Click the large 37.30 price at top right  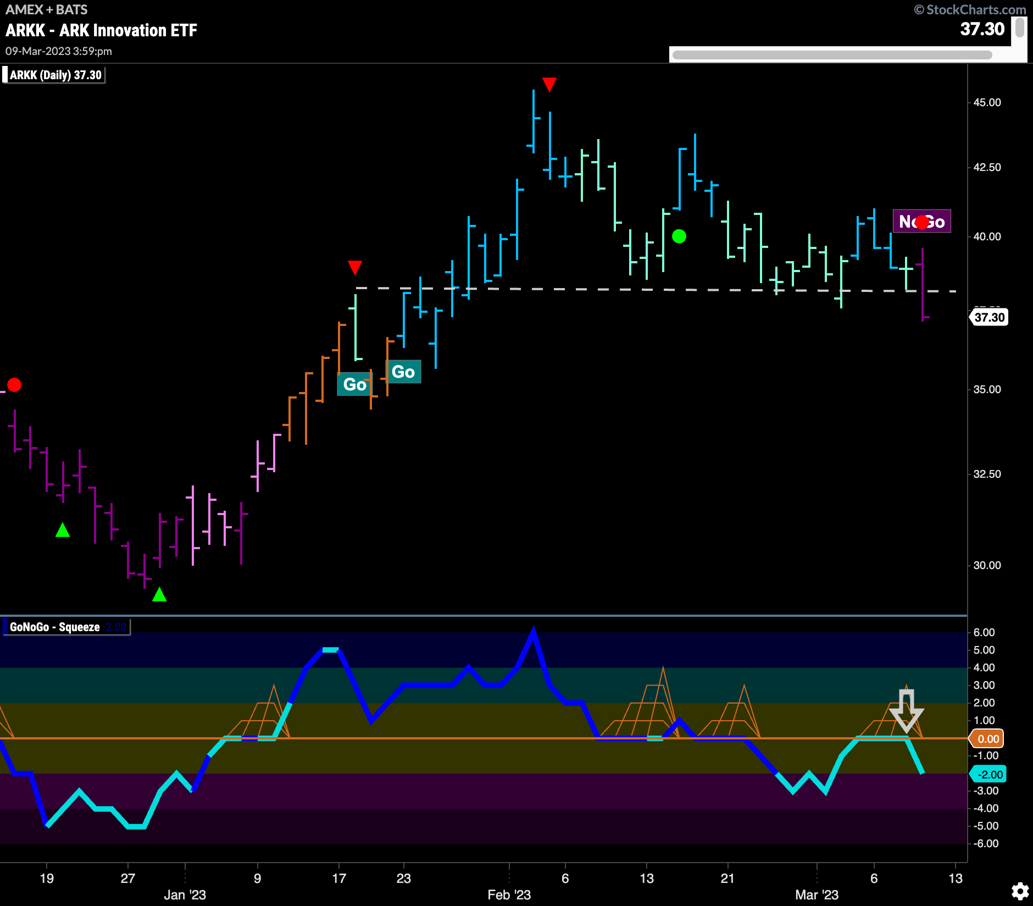pyautogui.click(x=982, y=29)
